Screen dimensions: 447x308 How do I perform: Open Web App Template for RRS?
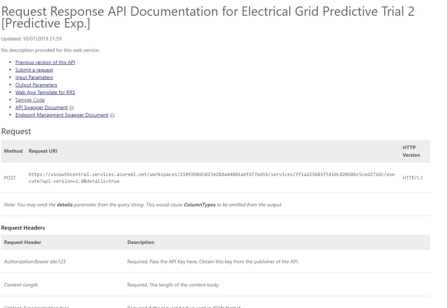point(45,92)
